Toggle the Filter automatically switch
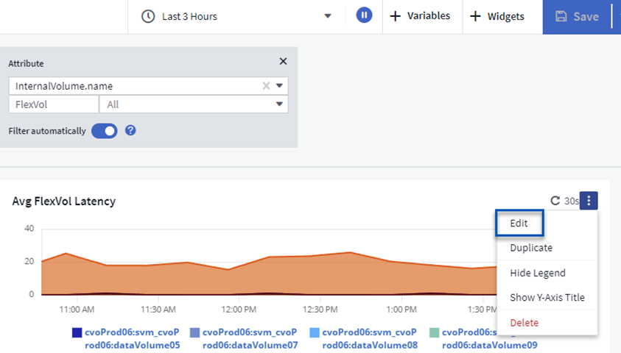This screenshot has width=621, height=353. point(104,131)
